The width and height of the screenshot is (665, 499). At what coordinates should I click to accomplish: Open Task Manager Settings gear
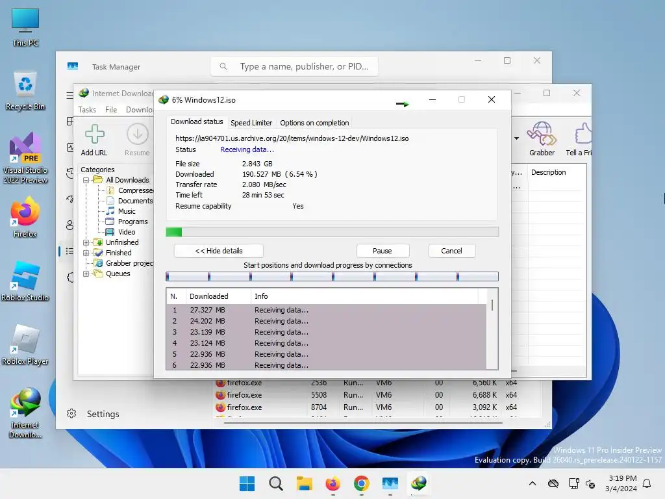click(71, 413)
